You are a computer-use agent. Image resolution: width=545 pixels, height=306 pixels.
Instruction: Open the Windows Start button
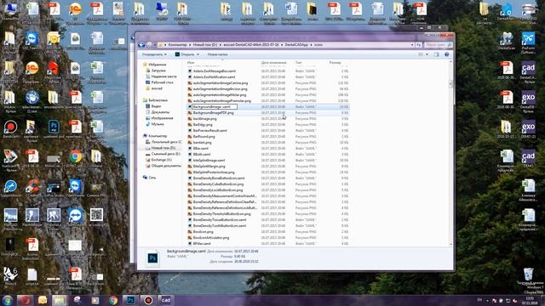(x=8, y=300)
